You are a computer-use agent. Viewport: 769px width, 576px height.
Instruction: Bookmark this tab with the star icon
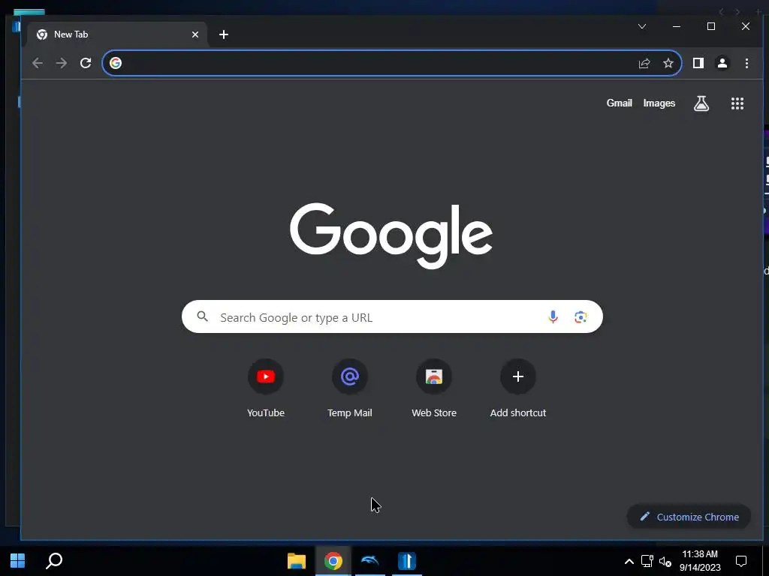pos(668,63)
